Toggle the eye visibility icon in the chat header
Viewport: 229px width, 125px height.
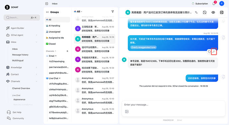point(213,12)
